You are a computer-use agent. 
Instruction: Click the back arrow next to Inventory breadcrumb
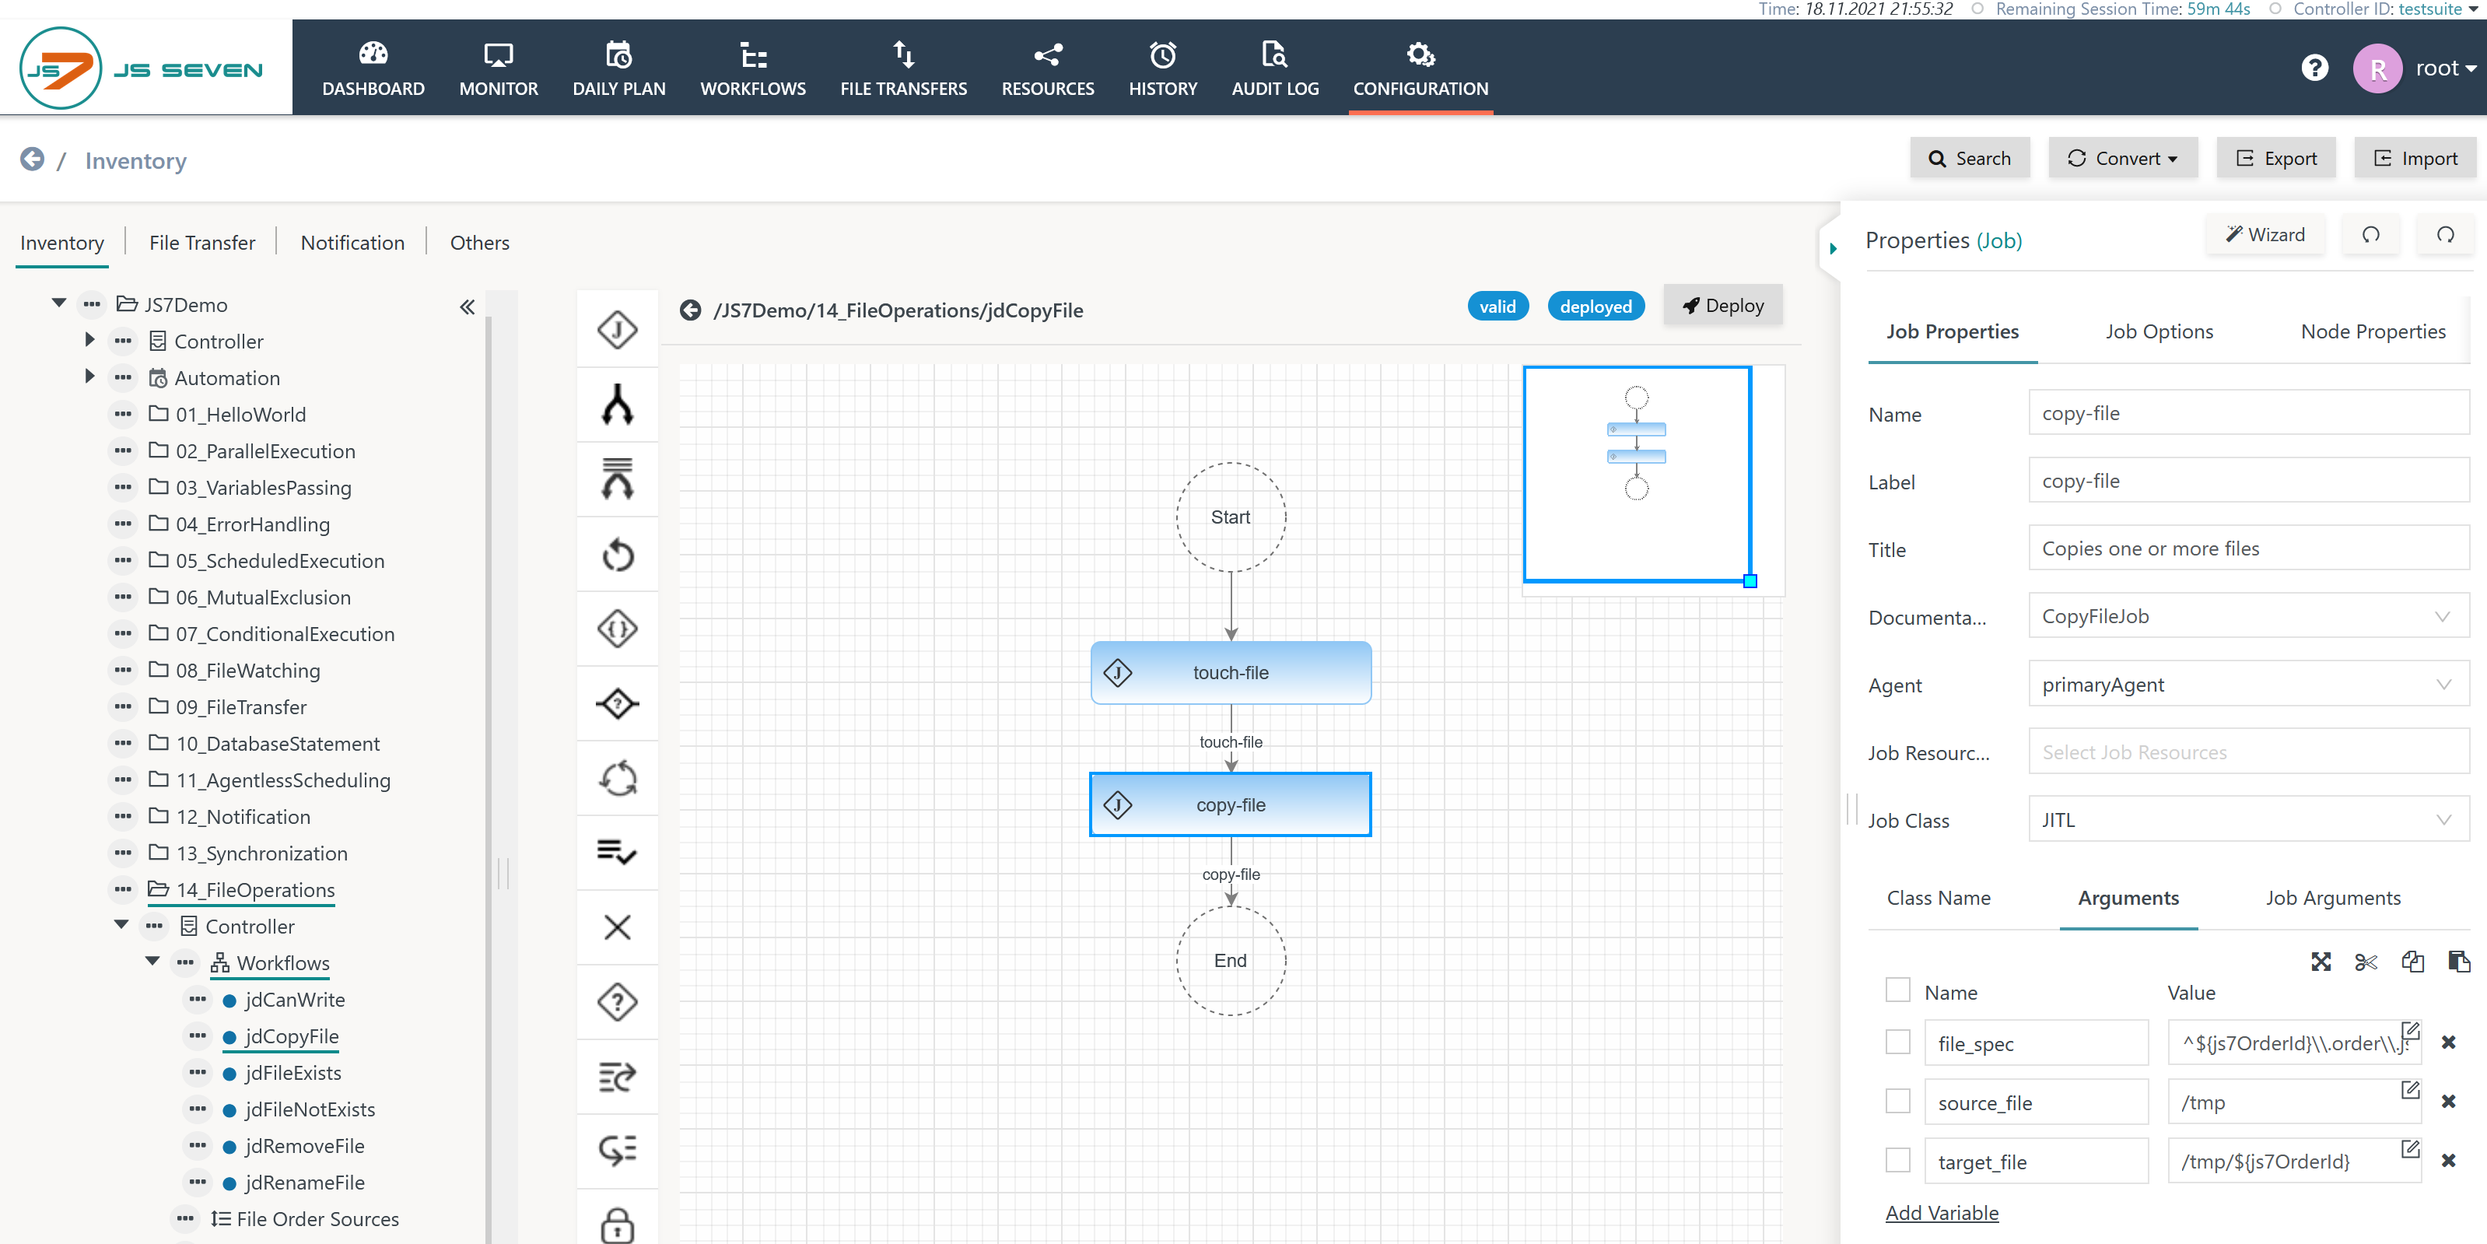coord(32,159)
